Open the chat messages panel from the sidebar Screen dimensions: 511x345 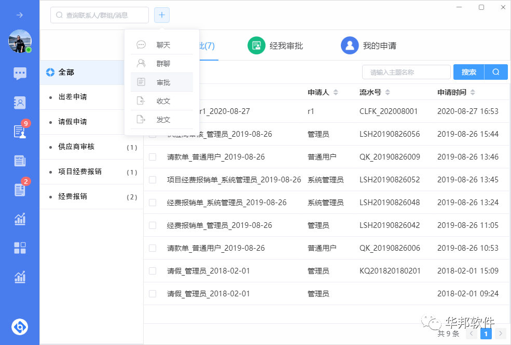[x=20, y=74]
